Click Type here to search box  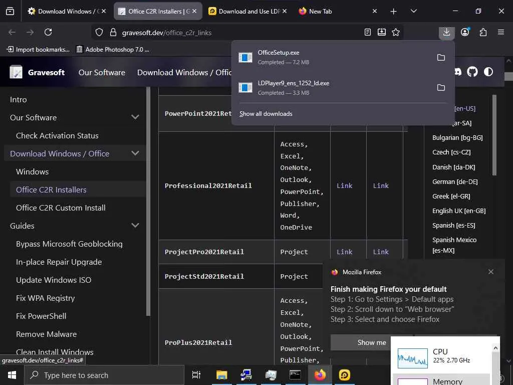(x=104, y=375)
